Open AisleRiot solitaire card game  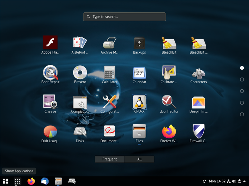pos(80,45)
